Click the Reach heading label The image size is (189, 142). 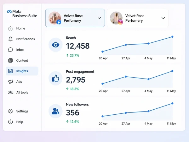click(71, 38)
